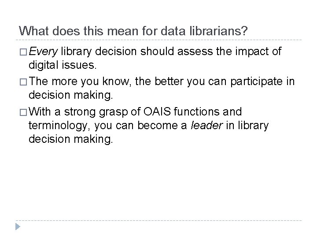317x238 pixels.
Task: Click the italic word 'Every'
Action: pos(43,52)
